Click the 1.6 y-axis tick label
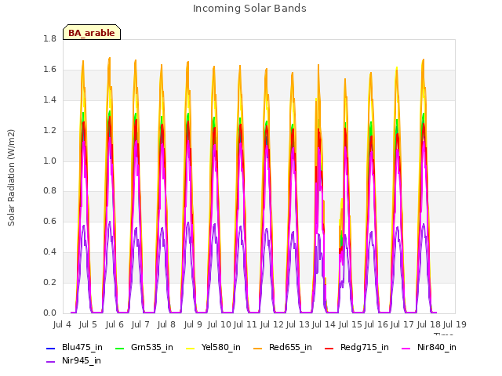Image resolution: width=502 pixels, height=376 pixels. [x=50, y=70]
